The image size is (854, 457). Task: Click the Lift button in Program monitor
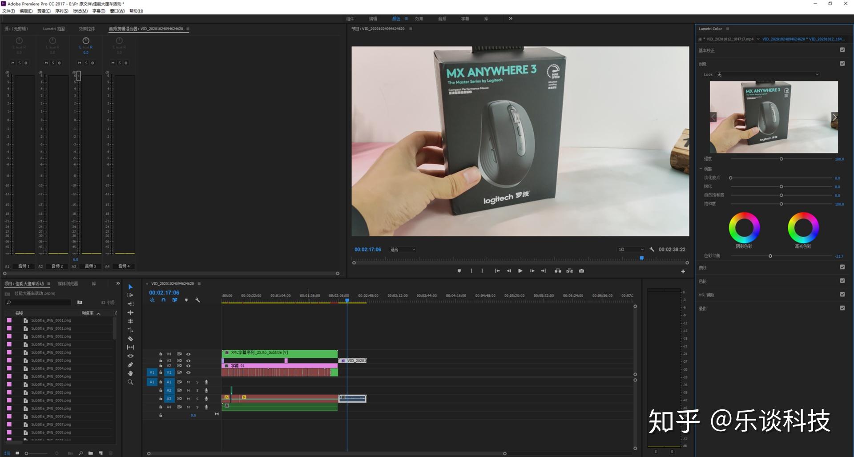(x=558, y=271)
